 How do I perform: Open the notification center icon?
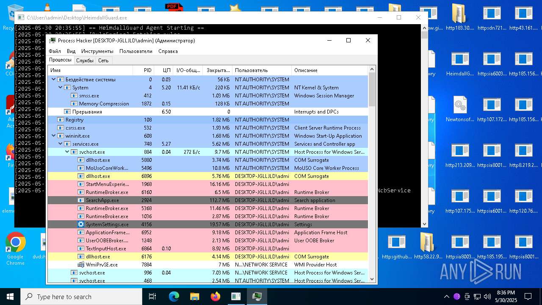point(528,297)
